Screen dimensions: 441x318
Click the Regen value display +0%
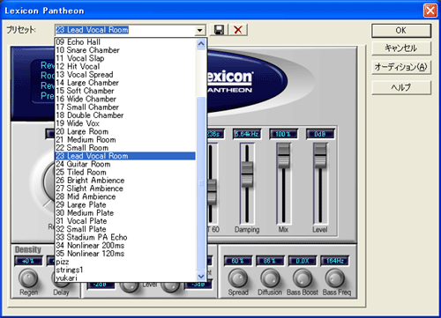click(28, 261)
